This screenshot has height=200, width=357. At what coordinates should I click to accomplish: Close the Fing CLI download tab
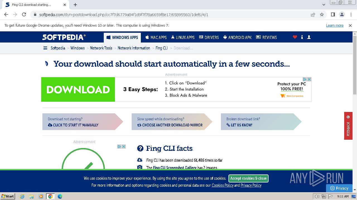point(65,5)
